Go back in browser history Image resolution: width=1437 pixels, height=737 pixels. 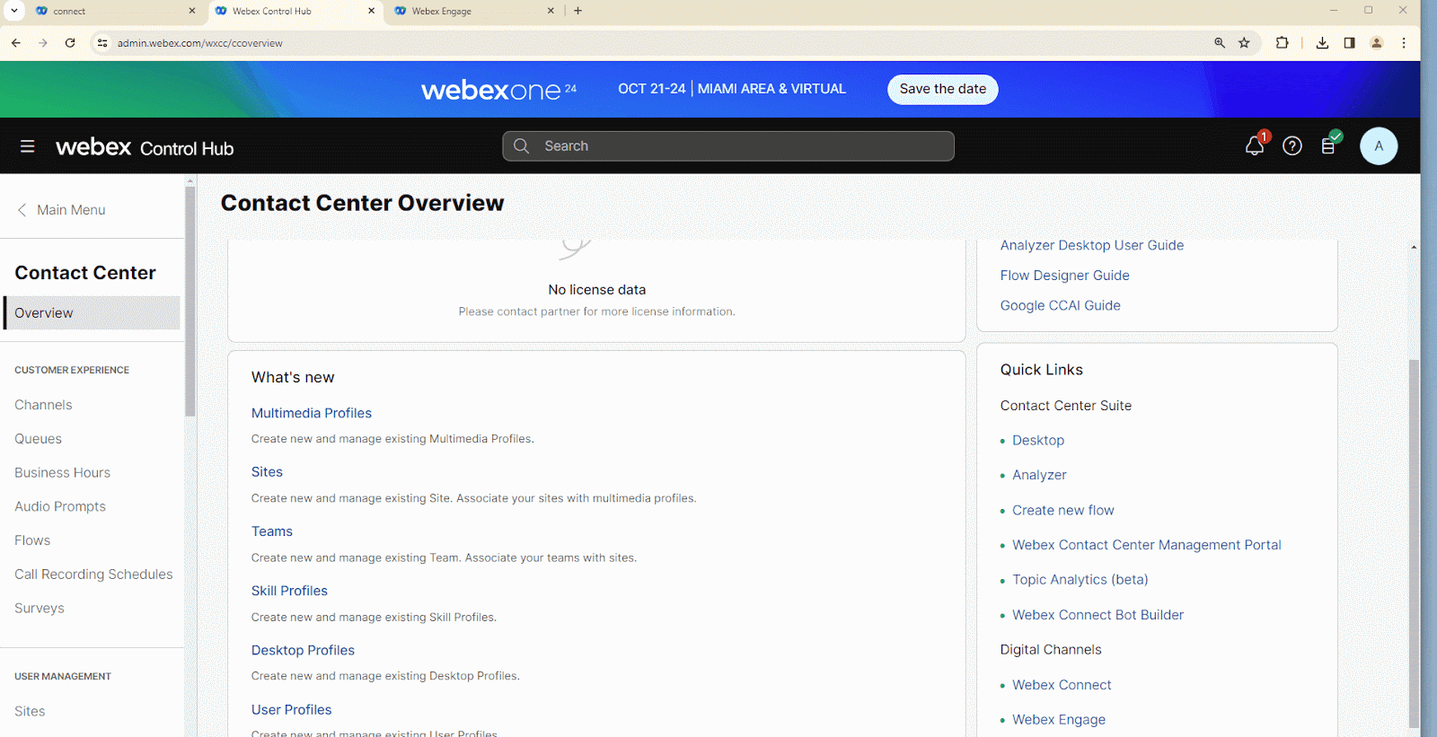click(16, 42)
